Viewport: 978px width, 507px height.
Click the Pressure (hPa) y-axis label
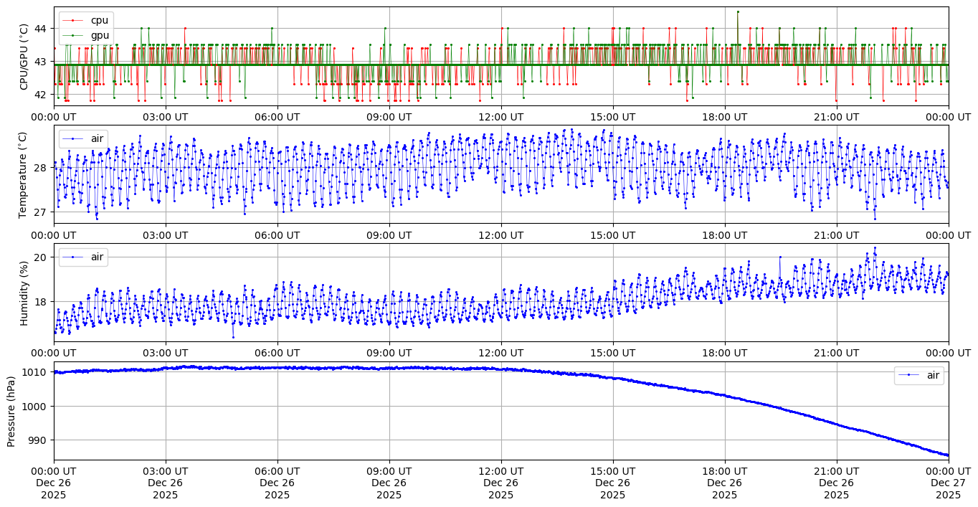click(x=11, y=410)
